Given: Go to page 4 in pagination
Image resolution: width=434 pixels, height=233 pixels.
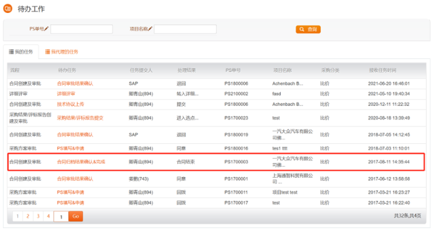Looking at the screenshot, I should click(x=48, y=216).
